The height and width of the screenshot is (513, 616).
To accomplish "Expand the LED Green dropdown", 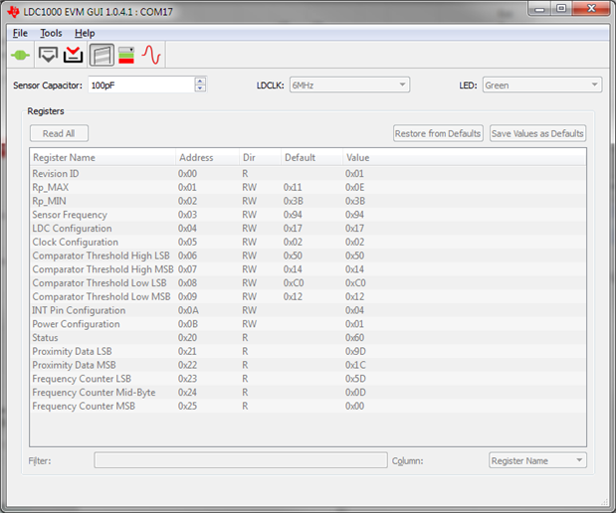I will [x=541, y=85].
